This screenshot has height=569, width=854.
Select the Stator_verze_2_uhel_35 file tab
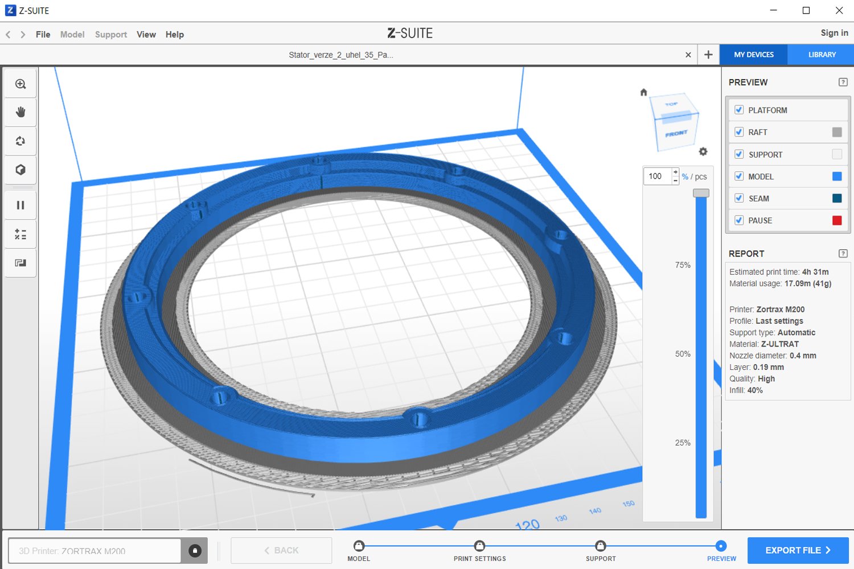coord(341,55)
